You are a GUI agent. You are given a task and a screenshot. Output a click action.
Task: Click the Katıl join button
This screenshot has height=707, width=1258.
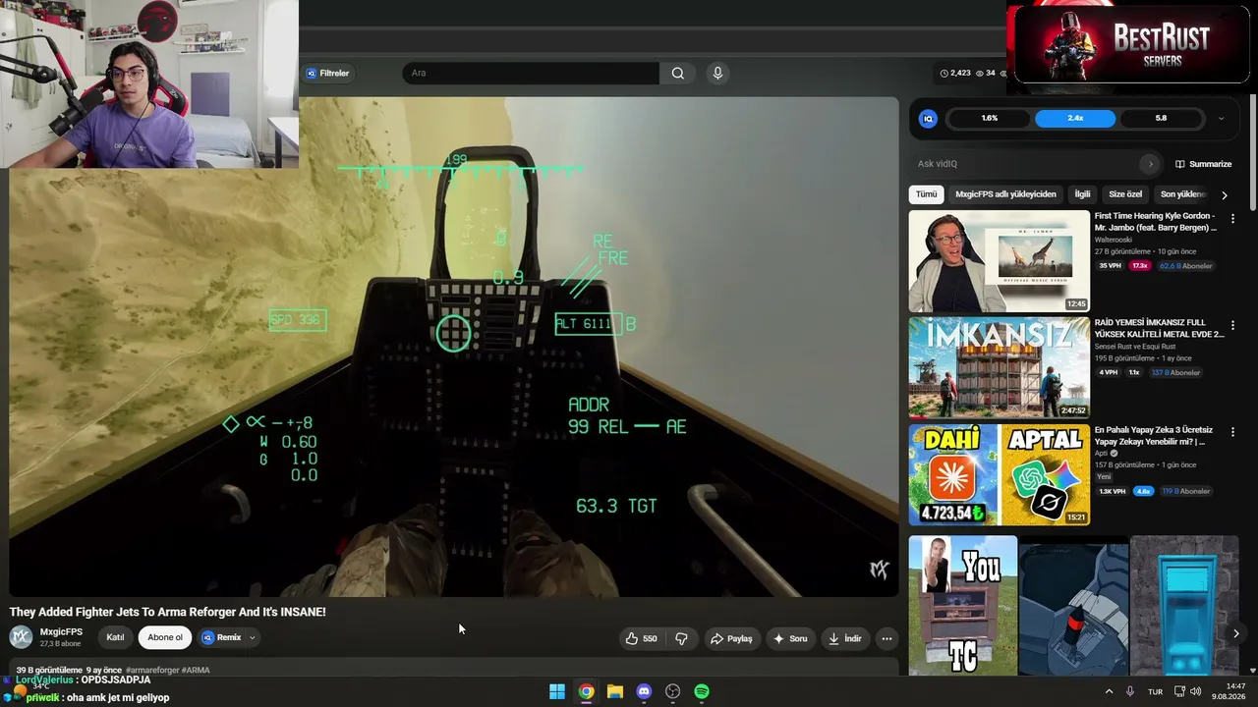(x=115, y=637)
